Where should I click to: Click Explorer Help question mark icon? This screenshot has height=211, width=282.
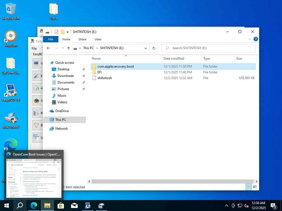coord(256,39)
